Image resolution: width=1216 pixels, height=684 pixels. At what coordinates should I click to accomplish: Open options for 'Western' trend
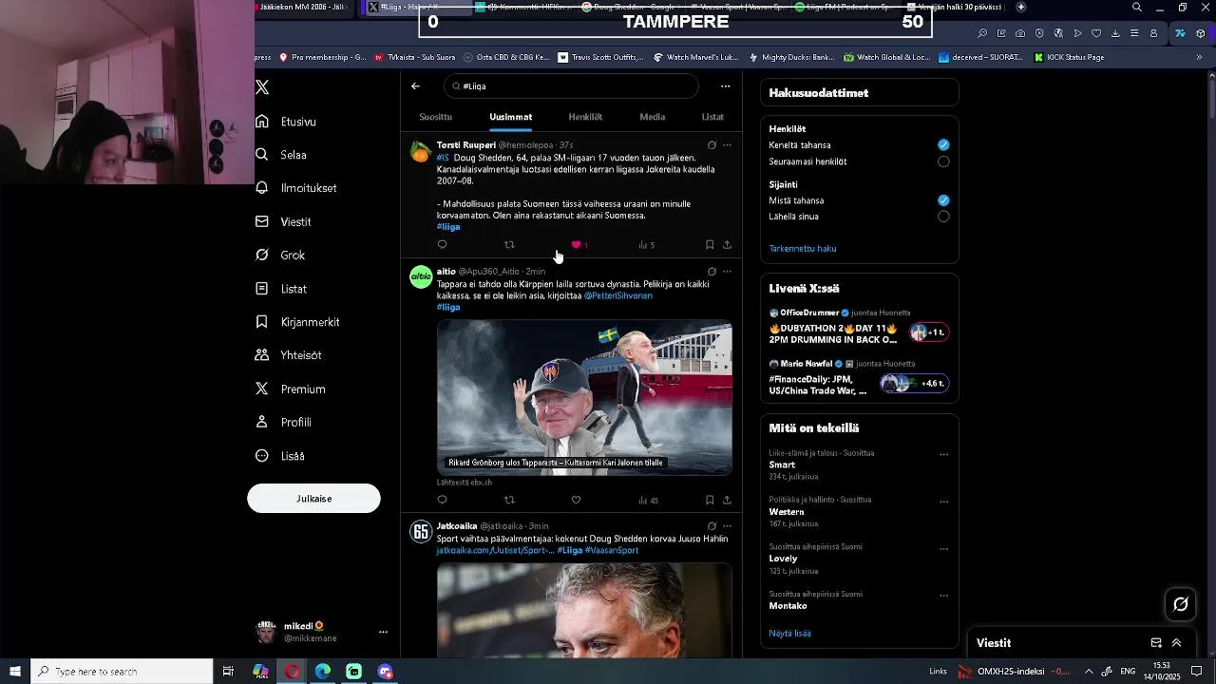(943, 502)
